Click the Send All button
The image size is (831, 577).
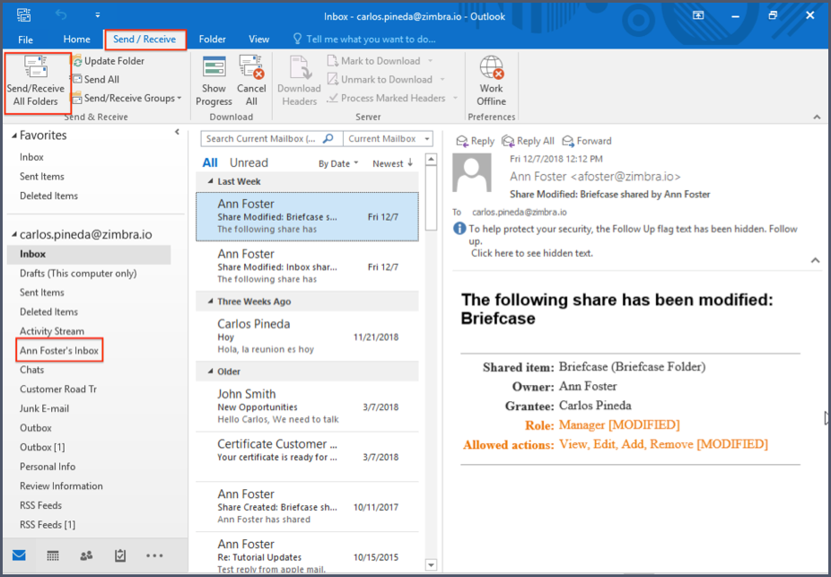pyautogui.click(x=95, y=80)
